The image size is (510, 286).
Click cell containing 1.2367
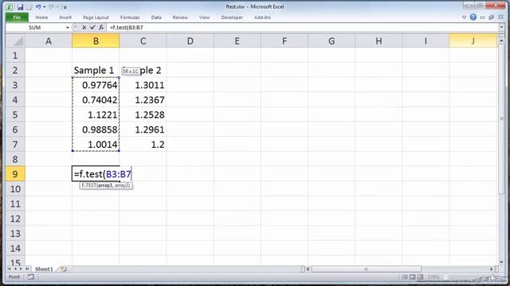pos(143,100)
